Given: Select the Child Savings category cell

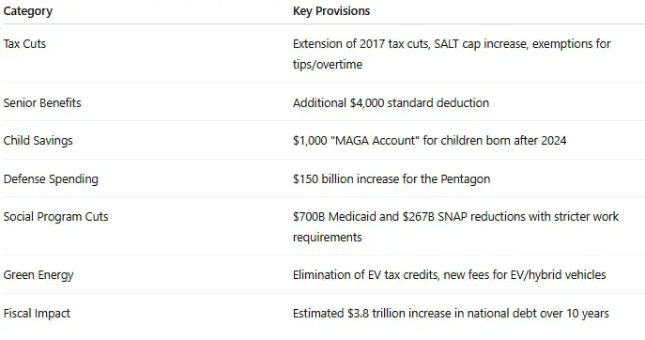Looking at the screenshot, I should pyautogui.click(x=38, y=141).
